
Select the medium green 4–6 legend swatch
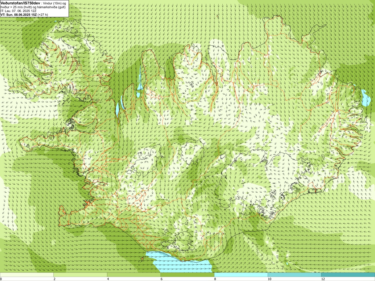[134, 275]
